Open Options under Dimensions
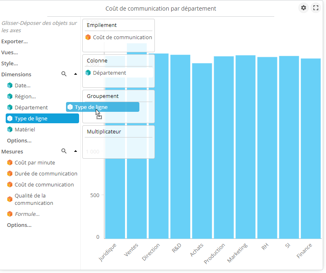 [19, 141]
